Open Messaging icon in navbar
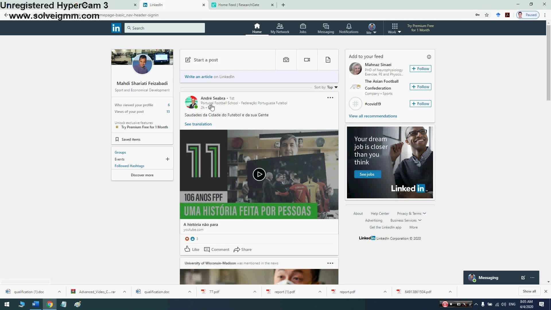The image size is (551, 310). point(326,28)
